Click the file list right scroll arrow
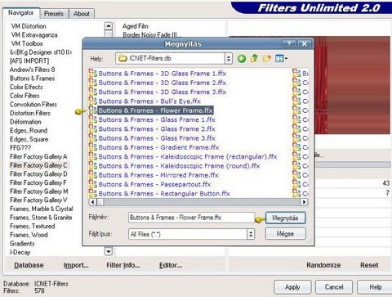The width and height of the screenshot is (392, 297). click(x=304, y=202)
